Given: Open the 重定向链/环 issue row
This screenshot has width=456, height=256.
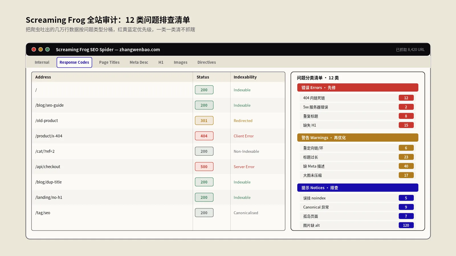Looking at the screenshot, I should (x=358, y=148).
